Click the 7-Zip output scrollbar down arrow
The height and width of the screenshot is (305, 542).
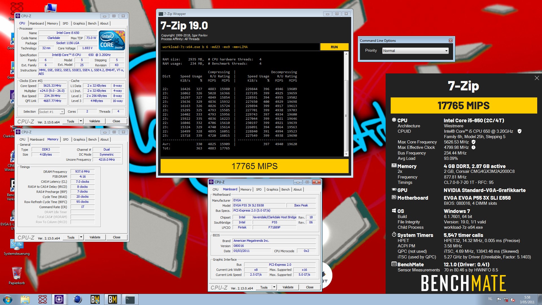pos(346,154)
